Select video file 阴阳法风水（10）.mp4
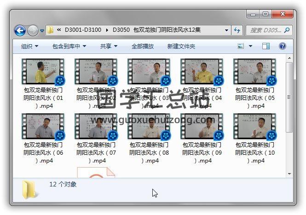Image resolution: width=306 pixels, height=215 pixels. [254, 127]
